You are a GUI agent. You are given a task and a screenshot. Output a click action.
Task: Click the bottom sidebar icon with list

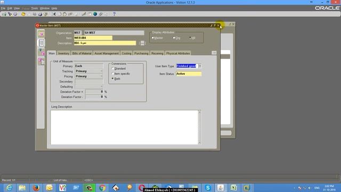pos(42,62)
